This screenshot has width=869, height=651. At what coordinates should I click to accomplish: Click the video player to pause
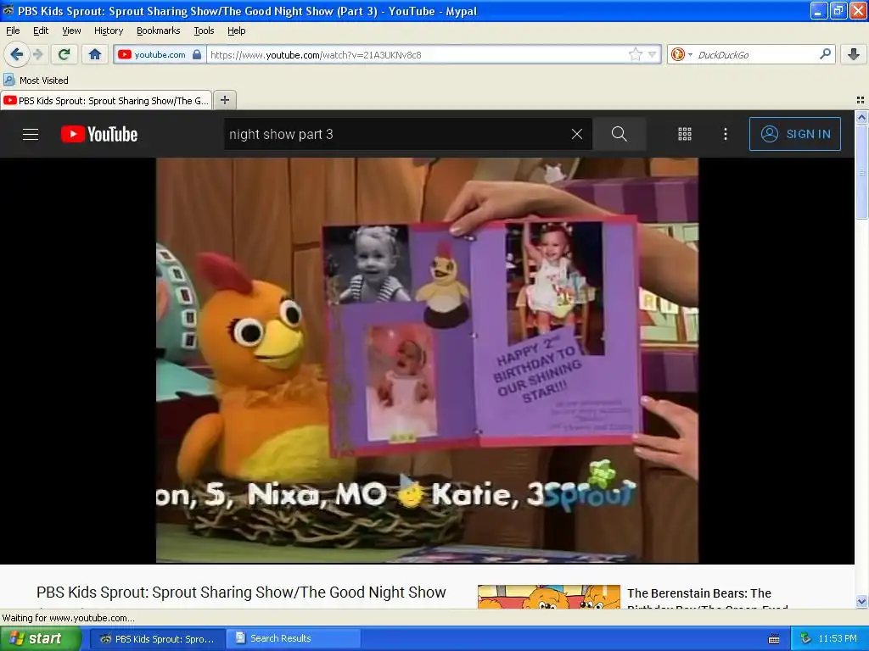[428, 360]
